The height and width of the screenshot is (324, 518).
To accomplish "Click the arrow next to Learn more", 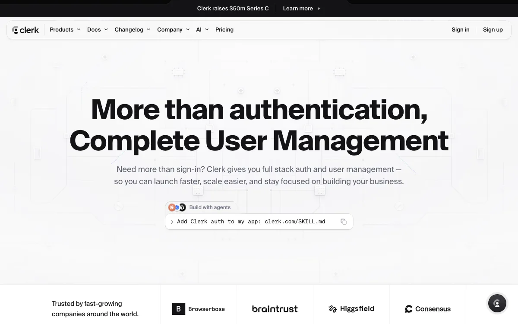I will click(x=319, y=9).
